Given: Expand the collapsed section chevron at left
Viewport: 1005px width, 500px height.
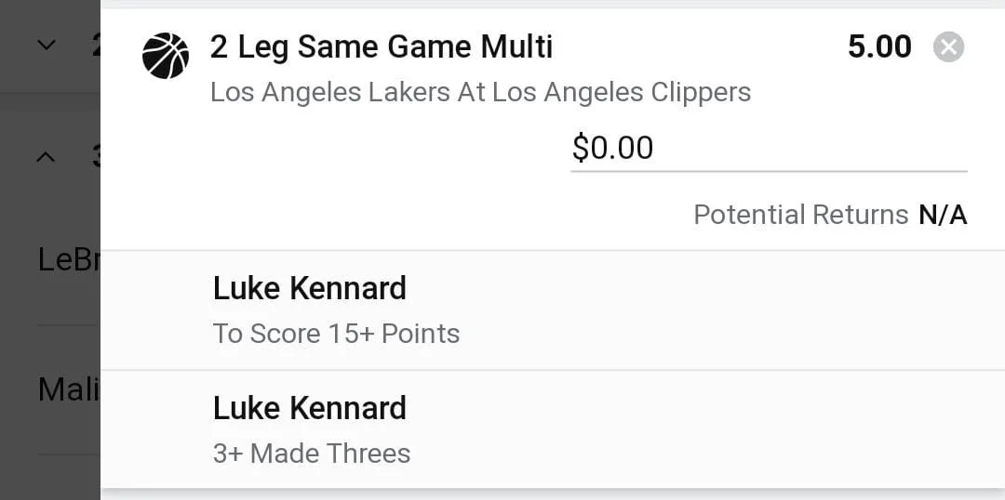Looking at the screenshot, I should (x=47, y=45).
